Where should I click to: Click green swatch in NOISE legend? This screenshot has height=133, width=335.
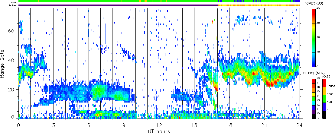coord(324,99)
